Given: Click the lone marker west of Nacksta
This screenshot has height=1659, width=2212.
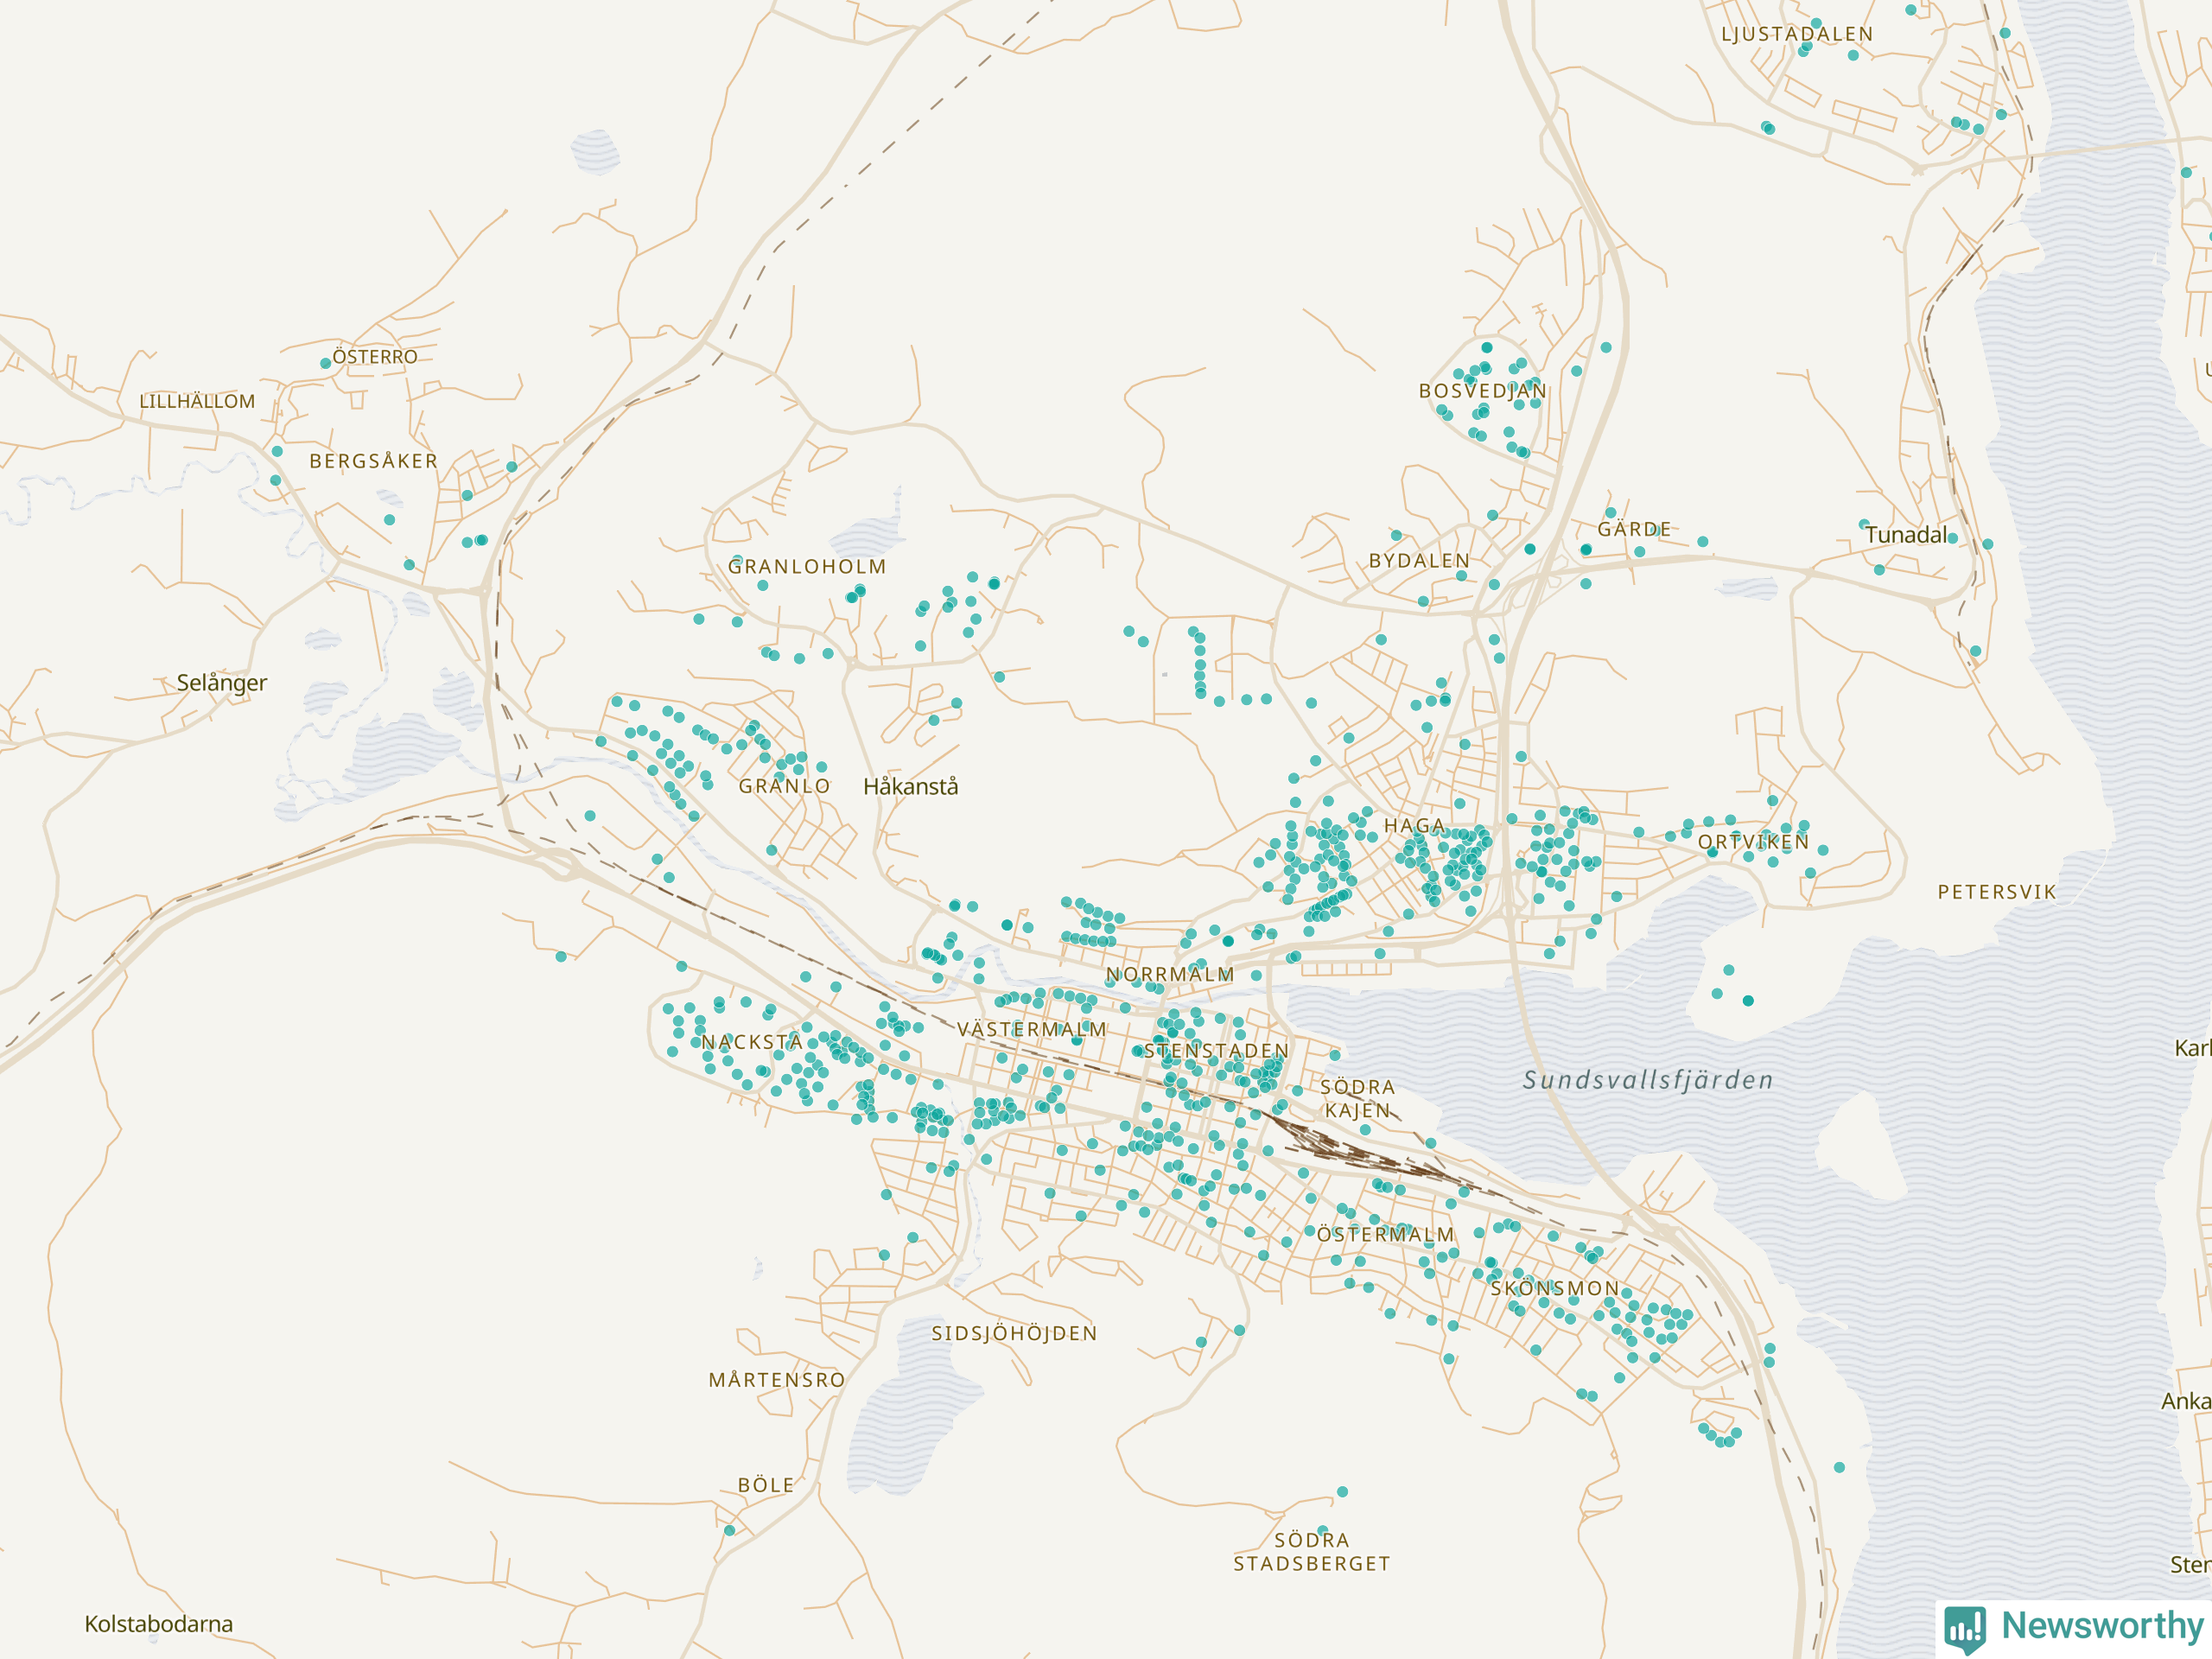Looking at the screenshot, I should (x=561, y=957).
